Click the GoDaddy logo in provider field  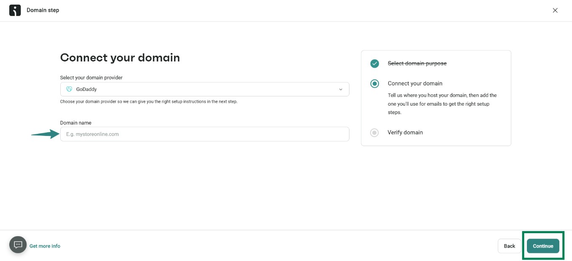click(x=69, y=89)
